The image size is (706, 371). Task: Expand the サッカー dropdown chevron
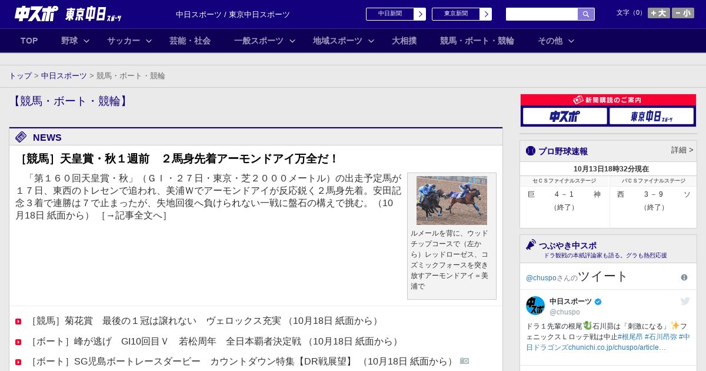[x=149, y=41]
